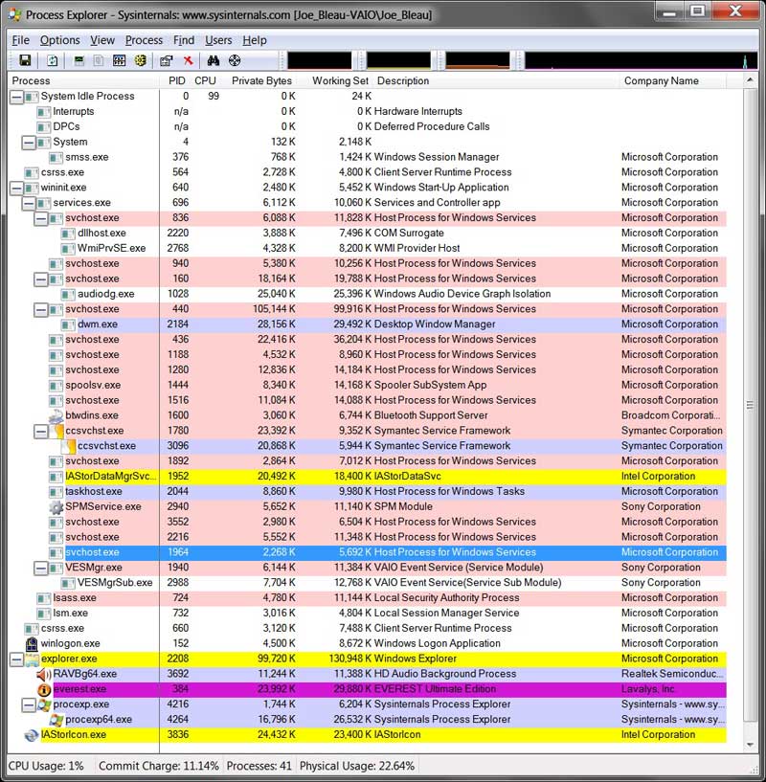Select the IAStorDataMgrSvc row

(368, 477)
